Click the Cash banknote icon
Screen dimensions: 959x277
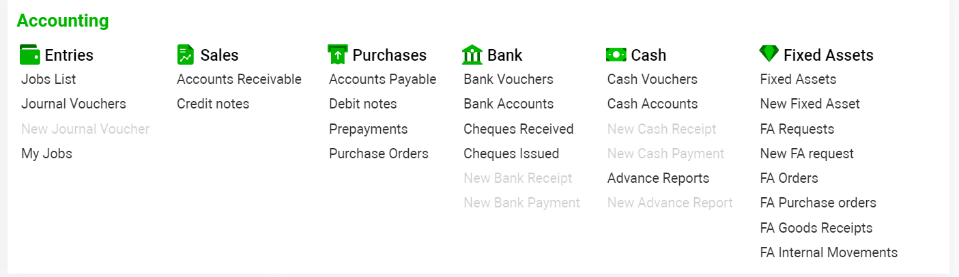616,55
